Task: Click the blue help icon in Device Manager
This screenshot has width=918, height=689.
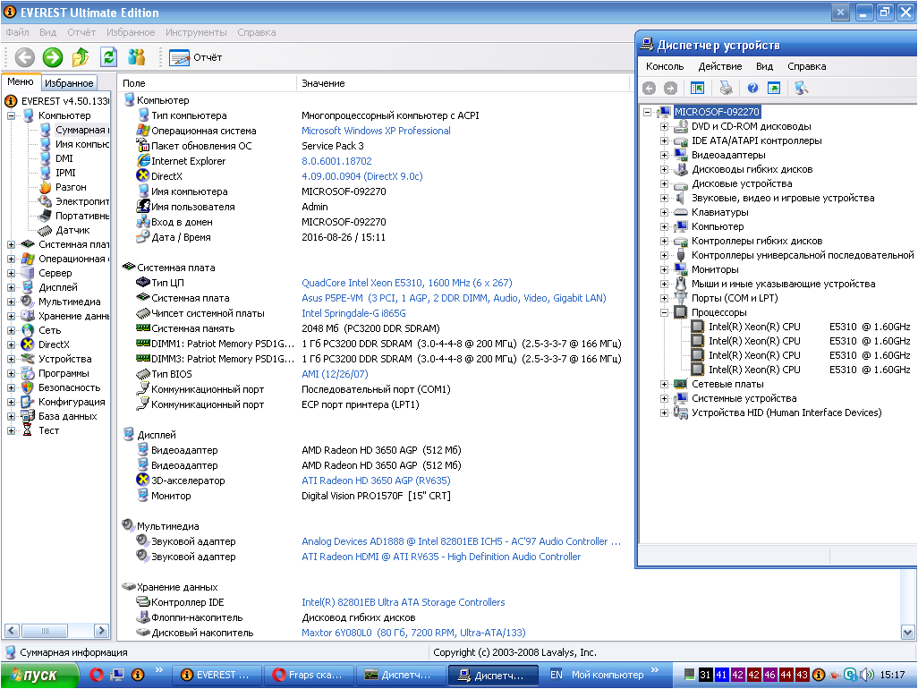Action: (x=752, y=88)
